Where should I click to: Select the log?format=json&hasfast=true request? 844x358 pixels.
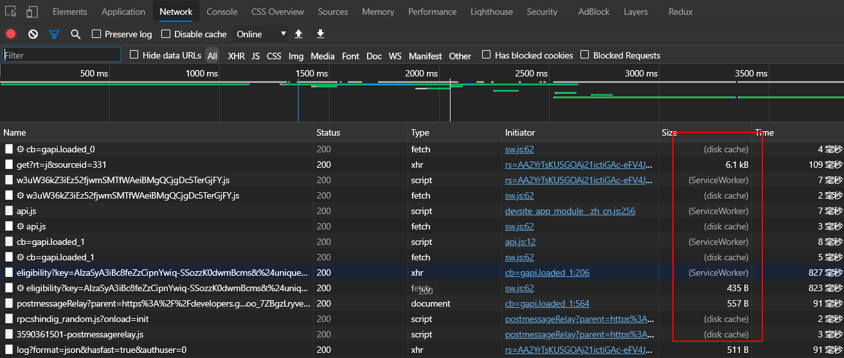tap(422, 350)
